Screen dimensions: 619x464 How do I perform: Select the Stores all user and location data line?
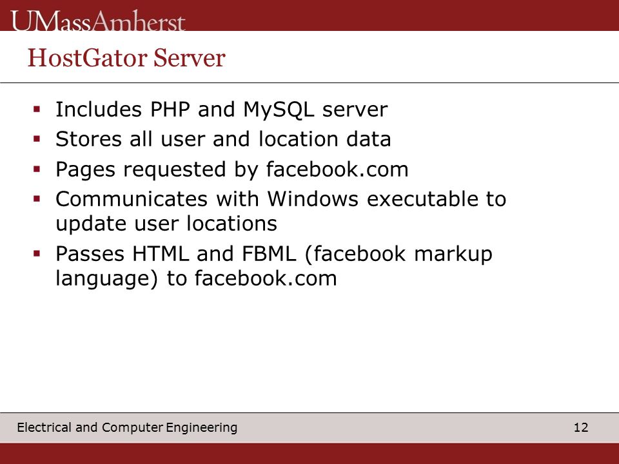coord(223,139)
